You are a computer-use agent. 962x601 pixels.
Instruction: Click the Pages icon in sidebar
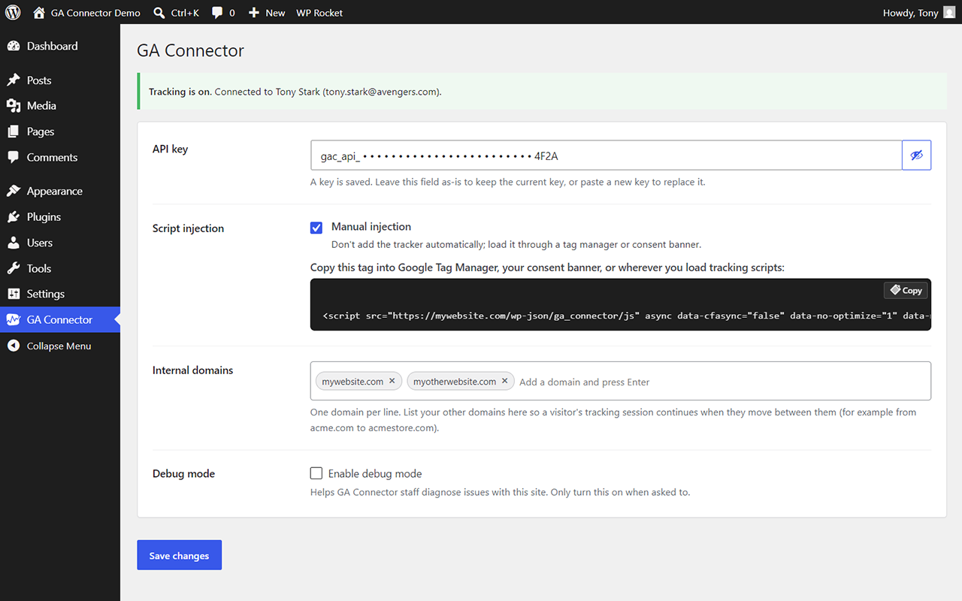pyautogui.click(x=14, y=131)
